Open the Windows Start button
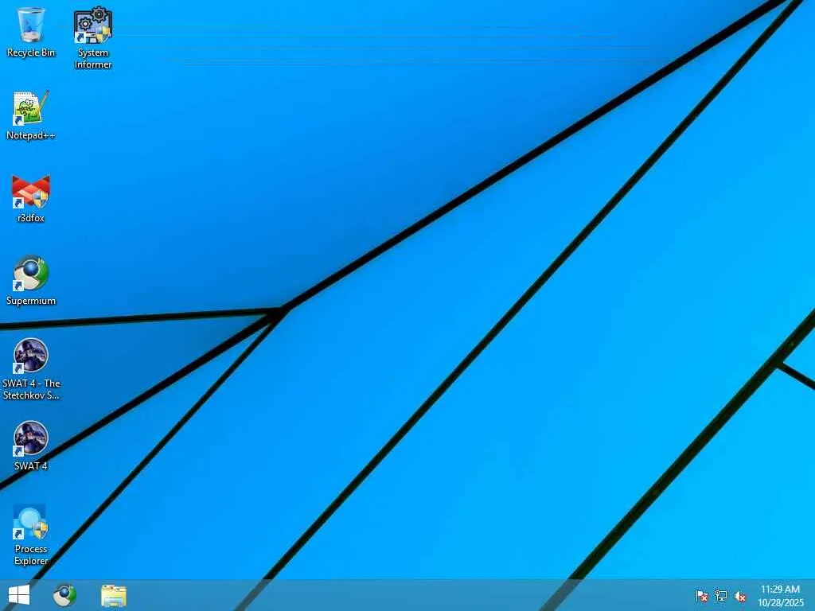The height and width of the screenshot is (611, 815). pos(19,595)
